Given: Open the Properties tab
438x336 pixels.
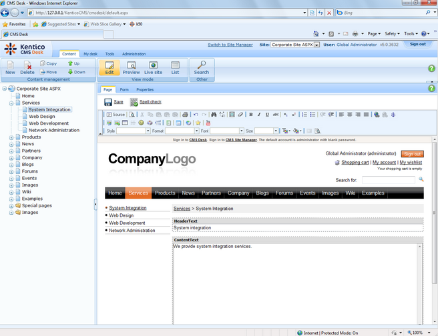Looking at the screenshot, I should click(145, 89).
